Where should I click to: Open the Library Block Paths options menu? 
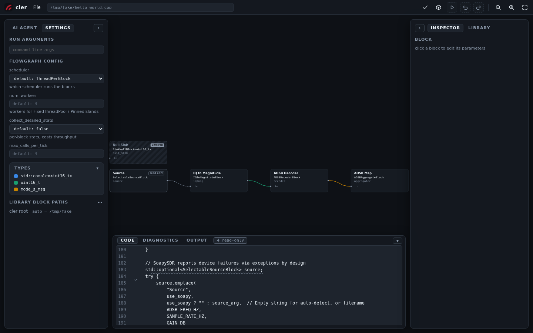tap(100, 202)
